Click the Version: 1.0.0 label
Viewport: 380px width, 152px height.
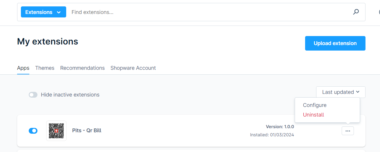(x=280, y=127)
